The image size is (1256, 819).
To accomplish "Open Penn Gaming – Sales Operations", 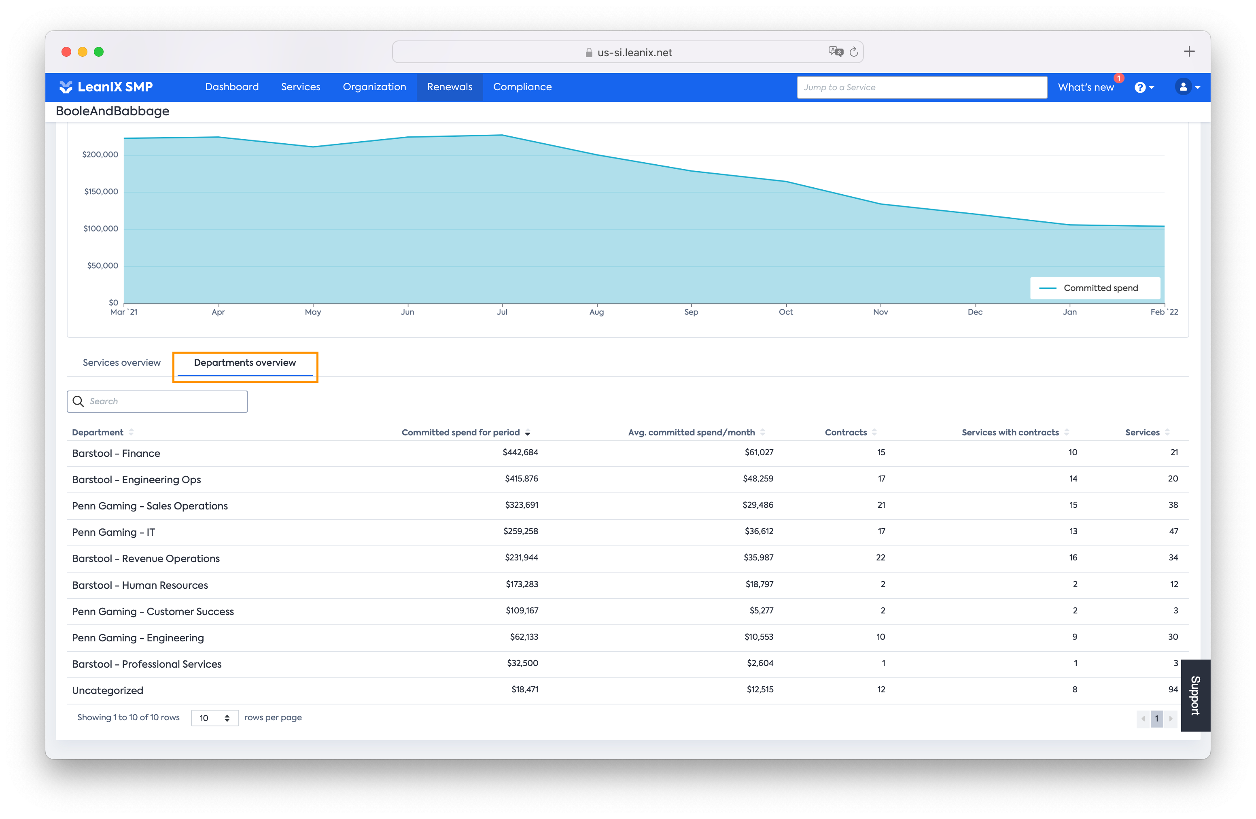I will pos(628,506).
